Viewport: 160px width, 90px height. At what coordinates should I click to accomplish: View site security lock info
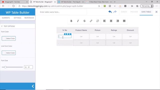[19, 6]
